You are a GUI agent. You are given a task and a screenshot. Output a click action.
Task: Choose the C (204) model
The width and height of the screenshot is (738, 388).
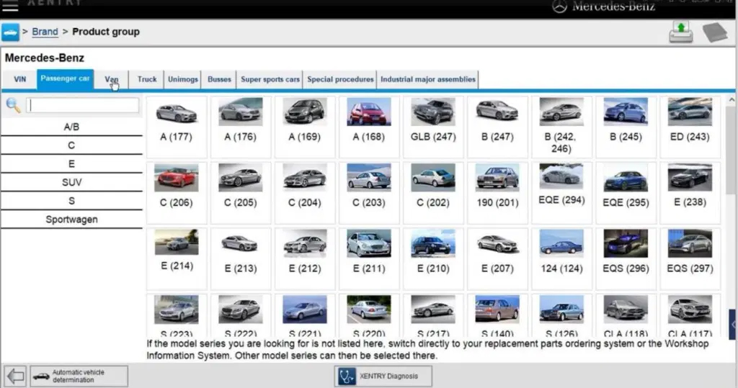(x=305, y=192)
